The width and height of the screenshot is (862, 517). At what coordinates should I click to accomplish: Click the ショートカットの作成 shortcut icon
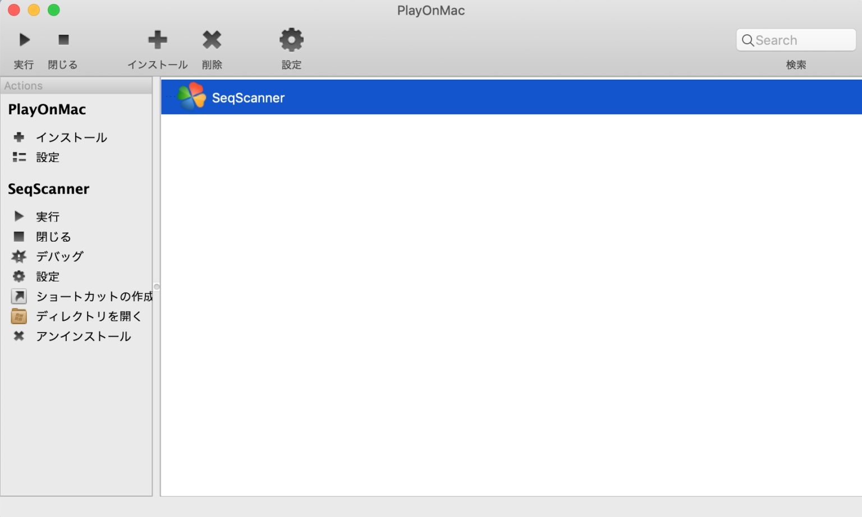click(x=19, y=296)
